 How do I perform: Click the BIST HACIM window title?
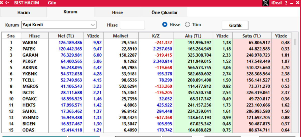pyautogui.click(x=27, y=3)
